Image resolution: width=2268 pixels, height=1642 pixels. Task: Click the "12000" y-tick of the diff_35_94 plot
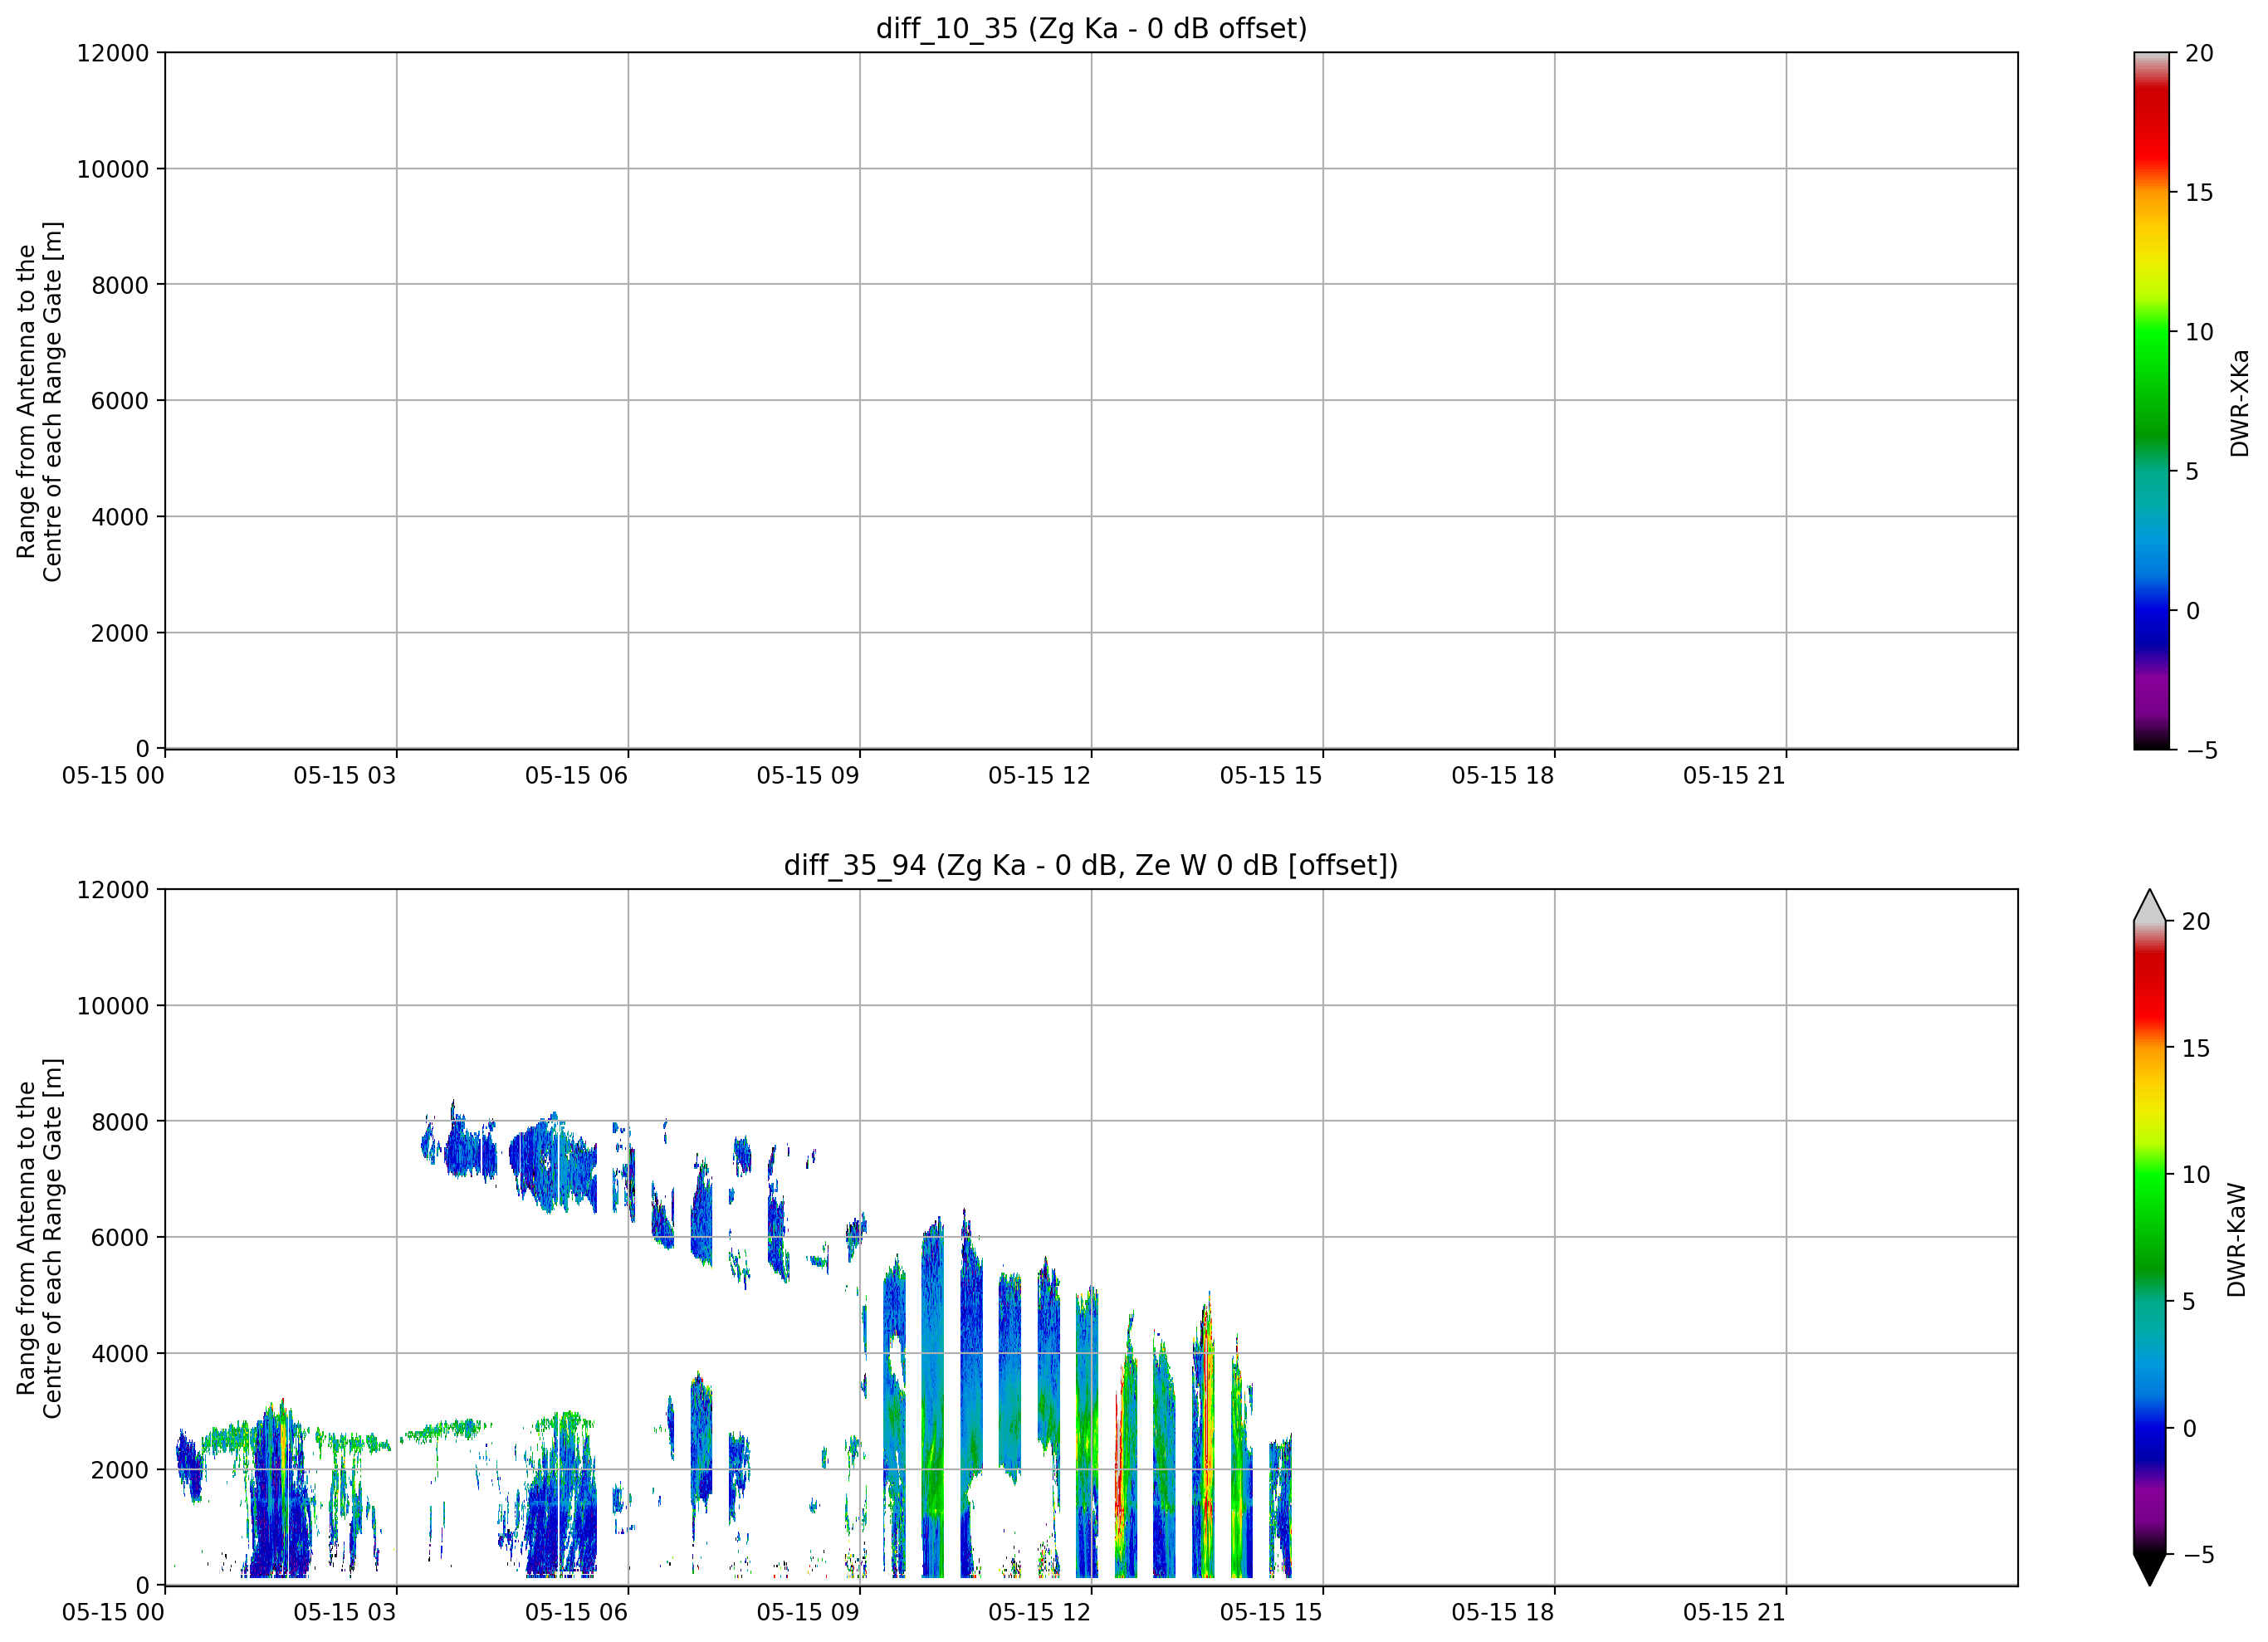(x=113, y=890)
